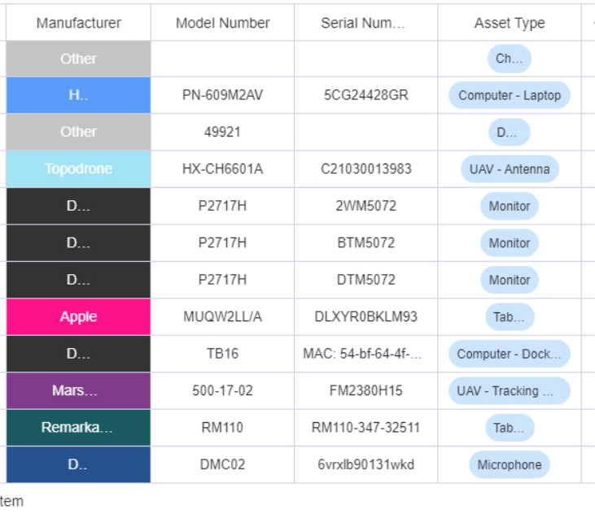Click the UAV - Antenna asset tag
The height and width of the screenshot is (514, 595).
[x=510, y=169]
